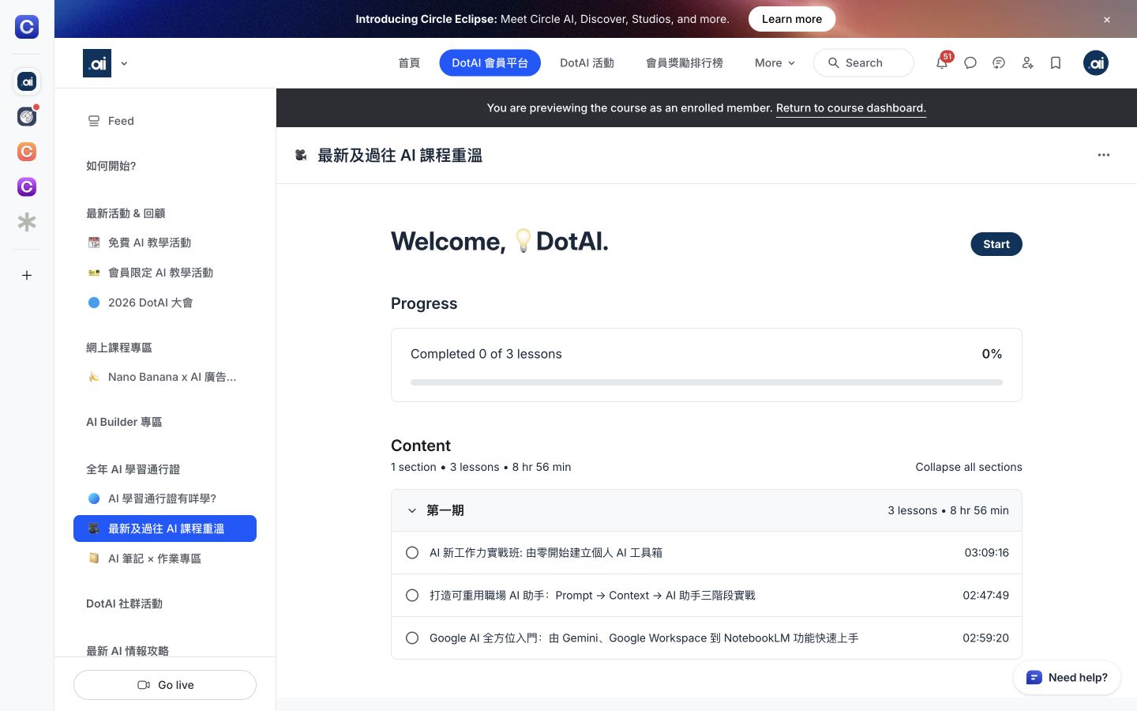The image size is (1137, 711).
Task: Click the course progress bar
Action: point(707,382)
